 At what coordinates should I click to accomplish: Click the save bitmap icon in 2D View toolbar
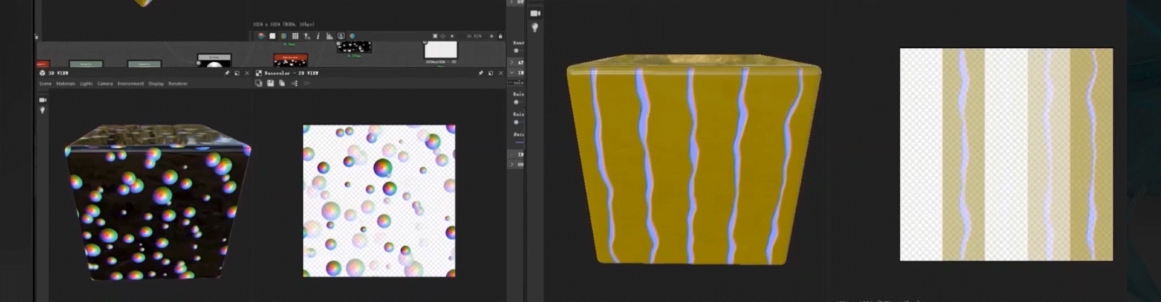click(x=270, y=83)
